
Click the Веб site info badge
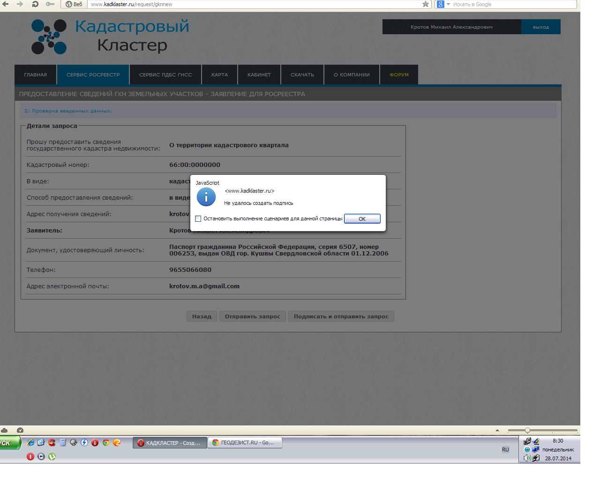tap(74, 4)
